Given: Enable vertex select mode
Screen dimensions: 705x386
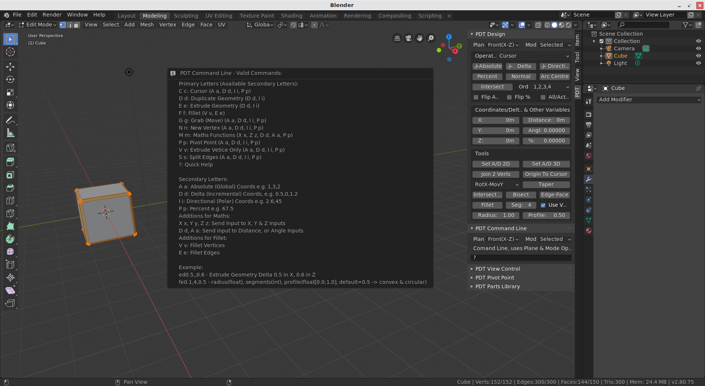Looking at the screenshot, I should point(63,25).
